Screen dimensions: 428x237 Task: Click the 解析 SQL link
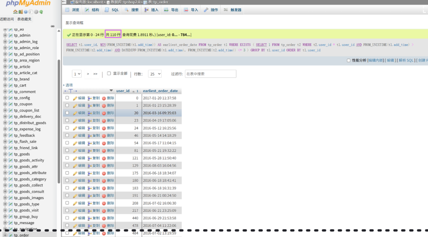tap(405, 60)
